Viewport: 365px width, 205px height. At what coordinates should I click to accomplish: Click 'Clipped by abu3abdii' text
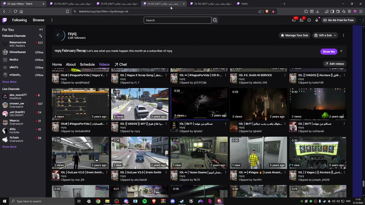point(133,180)
